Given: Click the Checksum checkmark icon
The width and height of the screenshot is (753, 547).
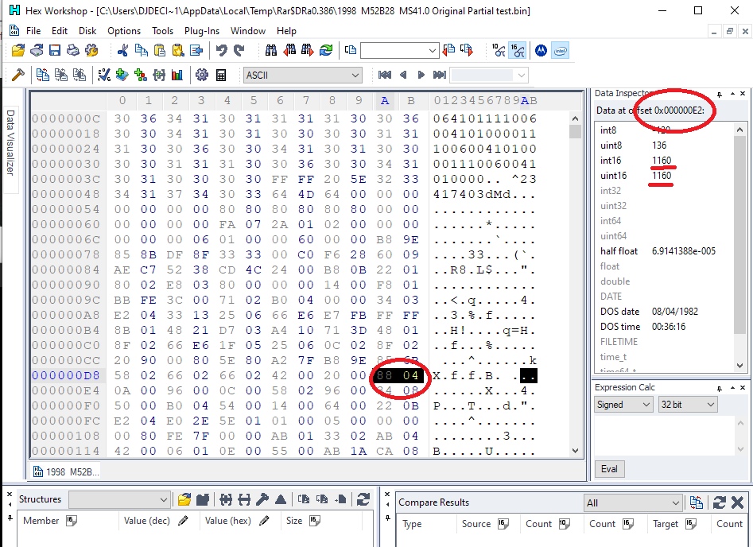Looking at the screenshot, I should click(x=103, y=75).
